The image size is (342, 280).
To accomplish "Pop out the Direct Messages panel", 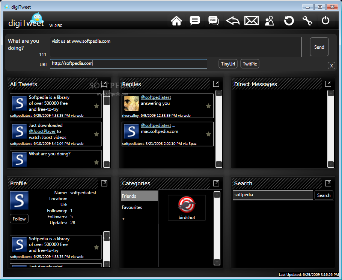I will coord(328,84).
